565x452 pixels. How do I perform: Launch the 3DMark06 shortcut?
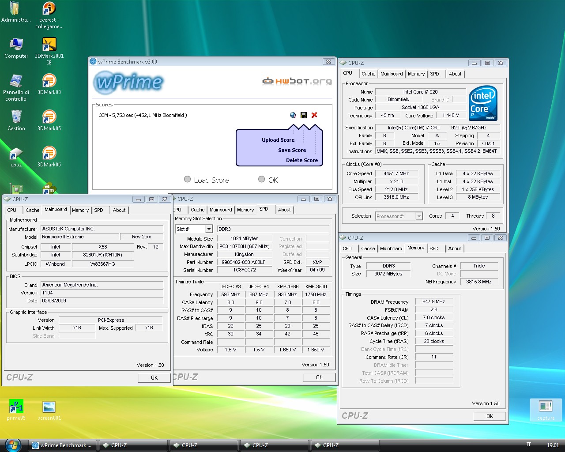click(x=49, y=157)
